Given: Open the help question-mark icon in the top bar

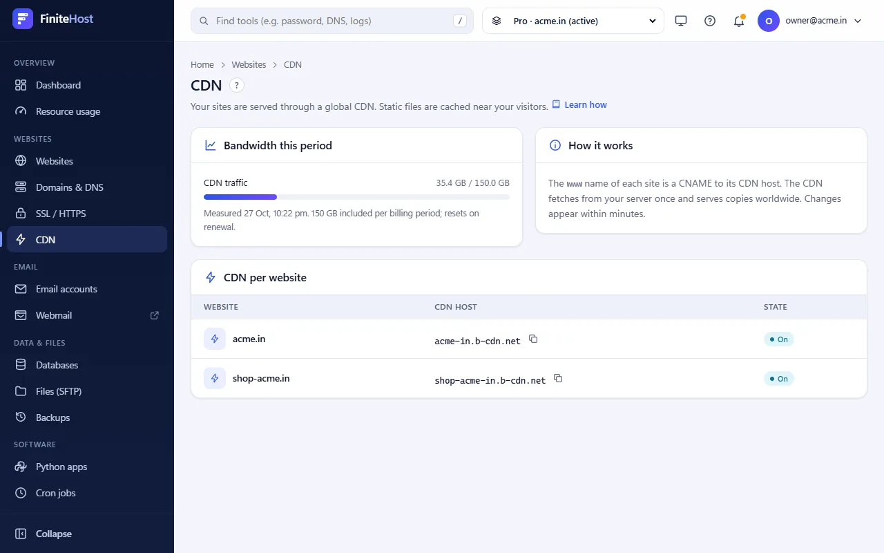Looking at the screenshot, I should pyautogui.click(x=710, y=21).
